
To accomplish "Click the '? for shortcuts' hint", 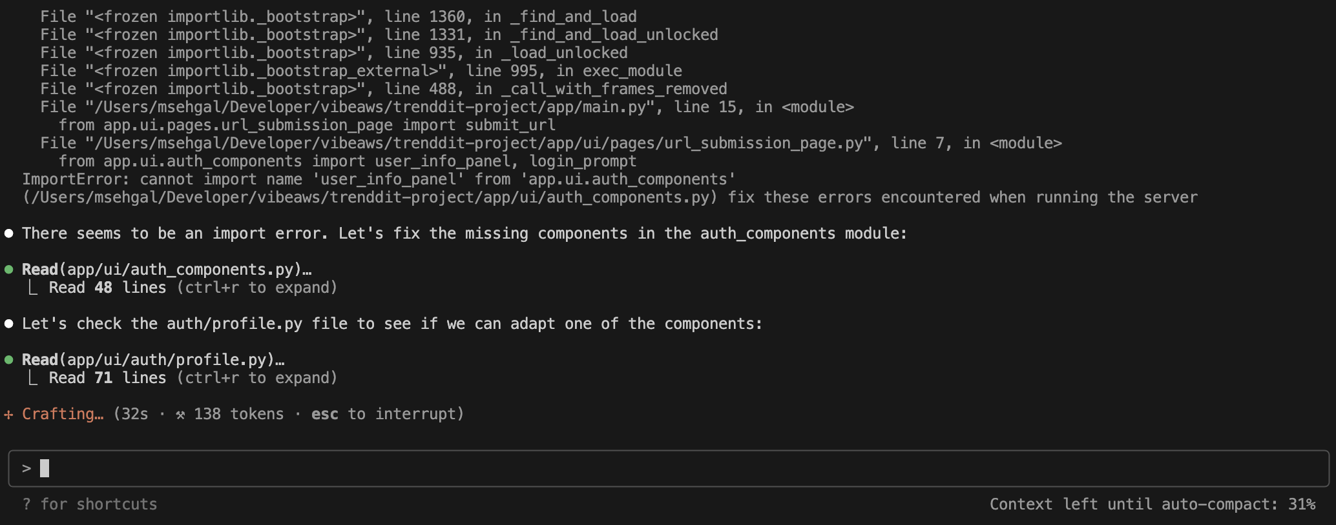I will [90, 504].
